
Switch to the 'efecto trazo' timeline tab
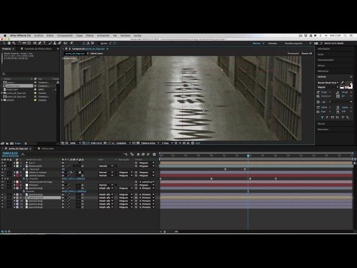(47, 149)
